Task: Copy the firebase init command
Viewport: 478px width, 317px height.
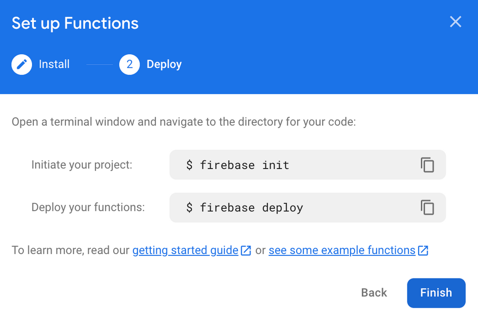Action: tap(427, 165)
